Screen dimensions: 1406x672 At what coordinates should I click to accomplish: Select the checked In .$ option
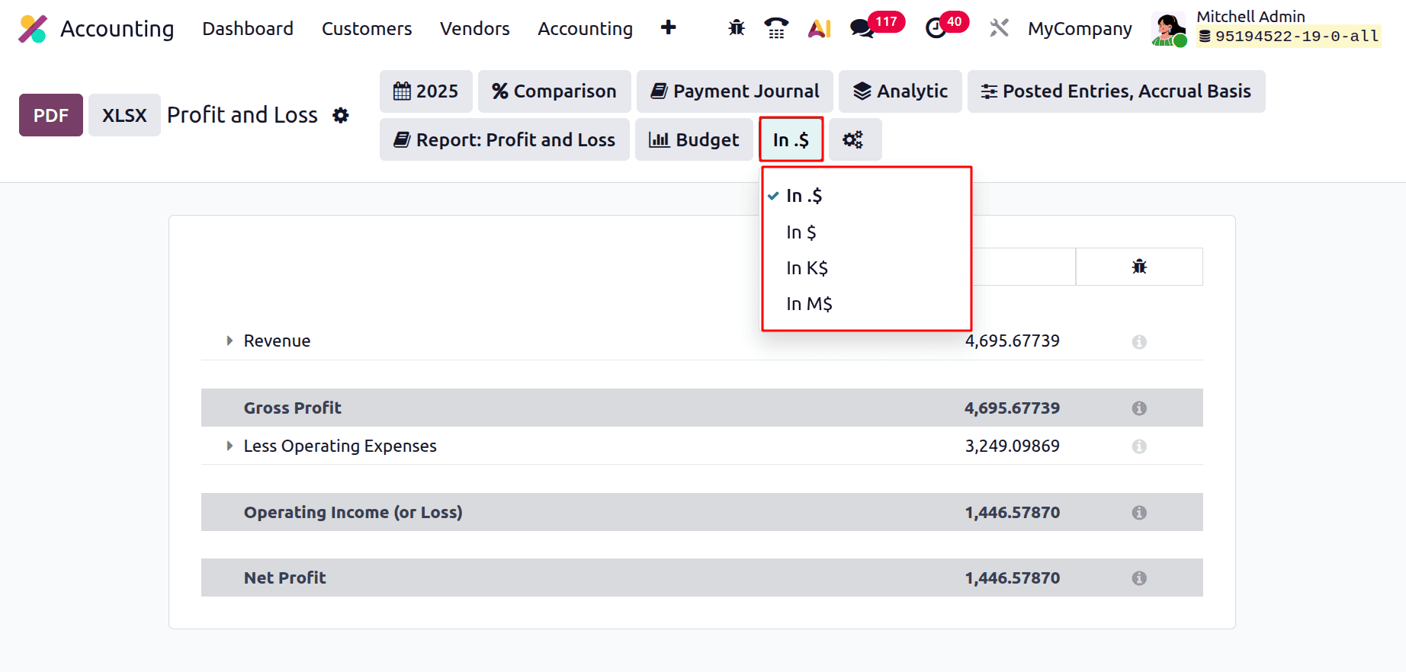[x=866, y=196]
